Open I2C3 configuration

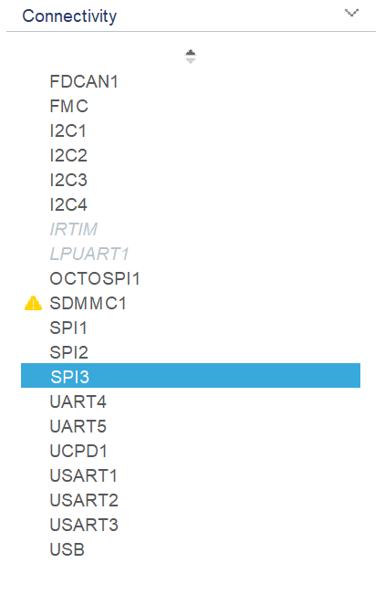[68, 180]
